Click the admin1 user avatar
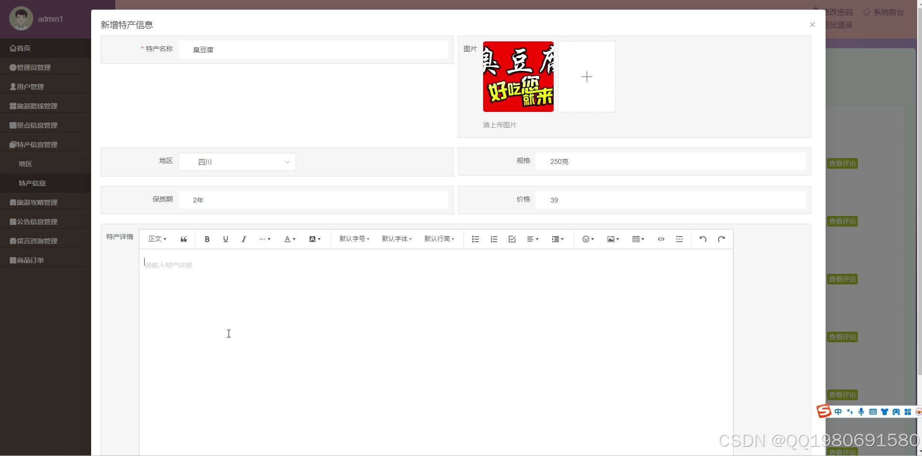 point(21,19)
